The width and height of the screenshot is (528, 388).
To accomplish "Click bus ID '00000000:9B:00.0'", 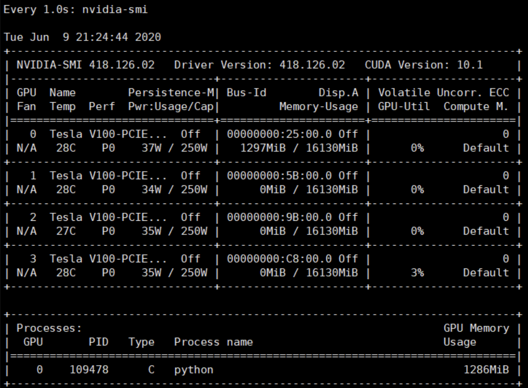I will coord(279,217).
